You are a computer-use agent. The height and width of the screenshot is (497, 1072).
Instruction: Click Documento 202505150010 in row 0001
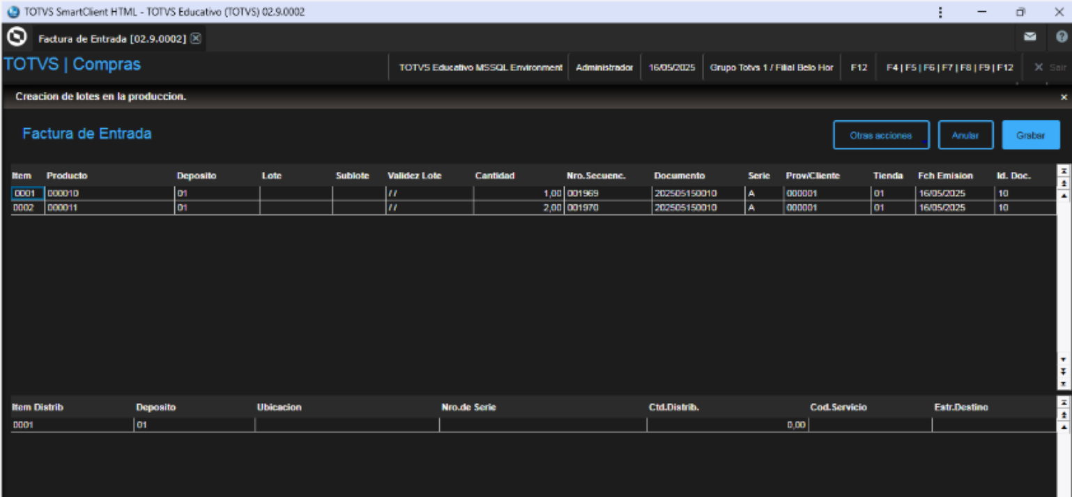coord(698,193)
